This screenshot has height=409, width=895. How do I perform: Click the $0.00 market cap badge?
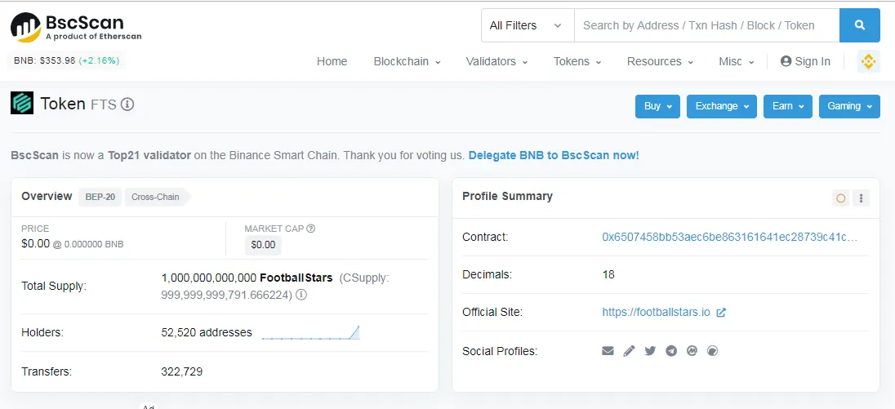[x=263, y=245]
